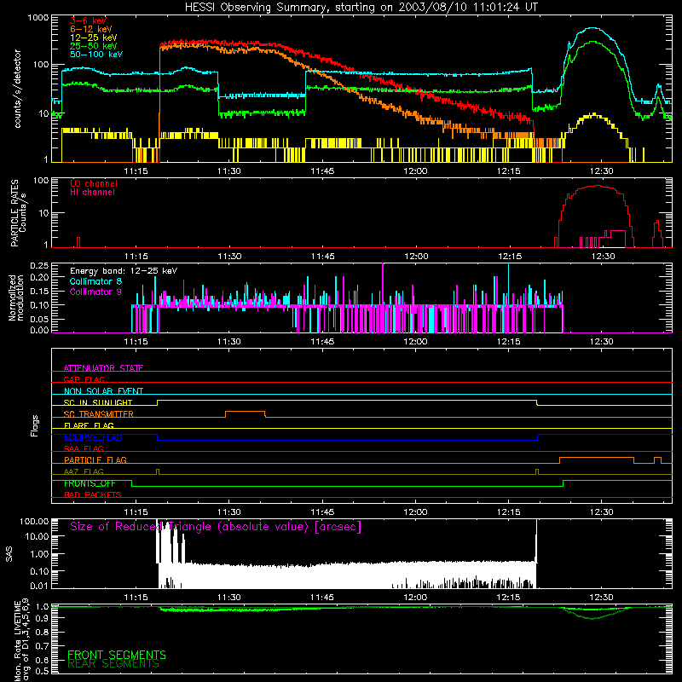Click the BAD_PACKETS flag label

(93, 494)
